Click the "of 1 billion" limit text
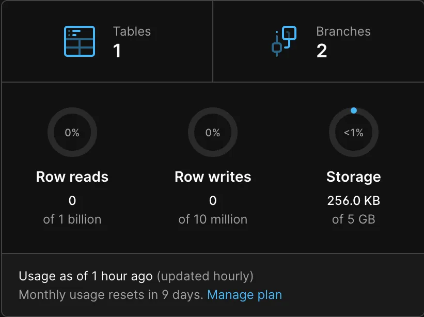The image size is (424, 317). (72, 219)
